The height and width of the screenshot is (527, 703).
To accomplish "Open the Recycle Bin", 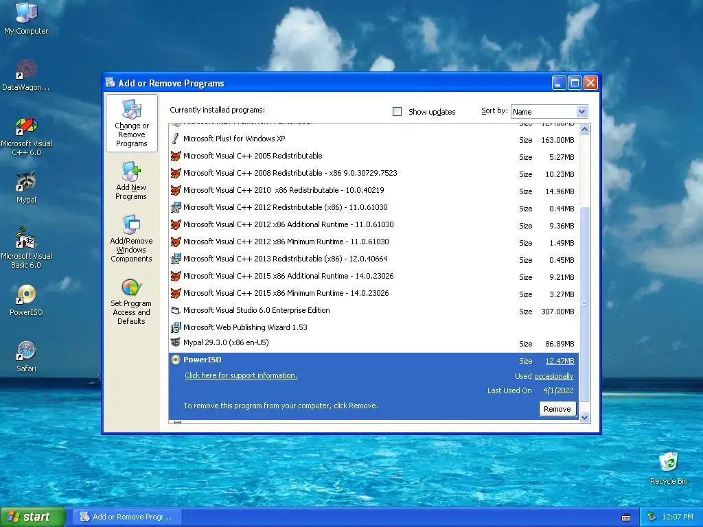I will [x=669, y=468].
